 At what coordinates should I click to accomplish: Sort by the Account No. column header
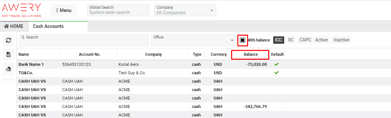coord(90,54)
